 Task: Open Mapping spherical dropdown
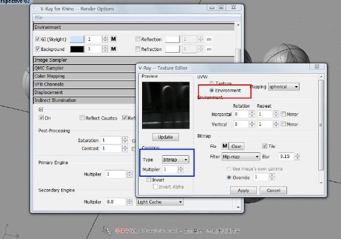(x=284, y=87)
